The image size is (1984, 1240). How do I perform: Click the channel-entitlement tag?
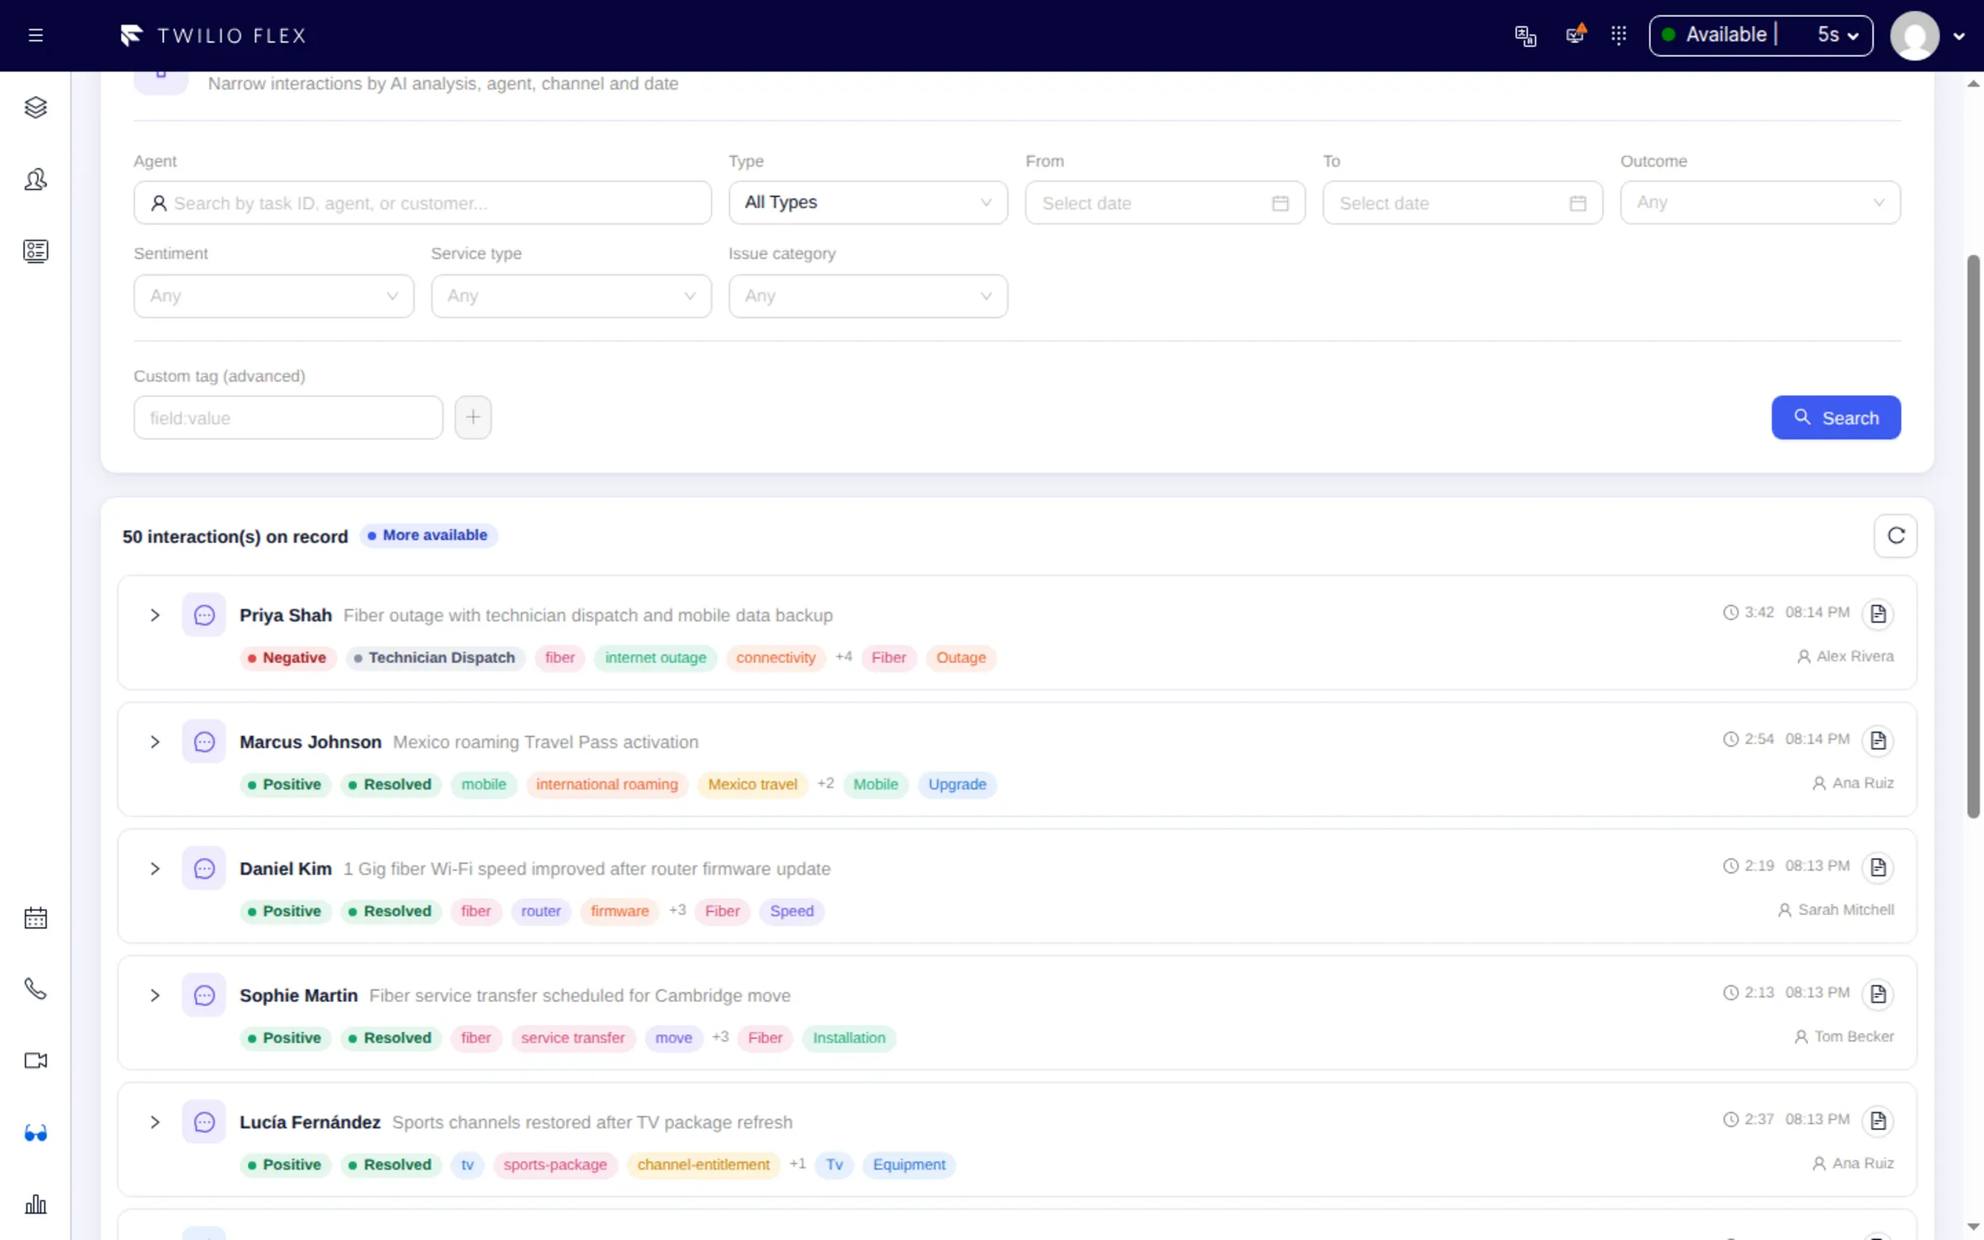coord(703,1165)
